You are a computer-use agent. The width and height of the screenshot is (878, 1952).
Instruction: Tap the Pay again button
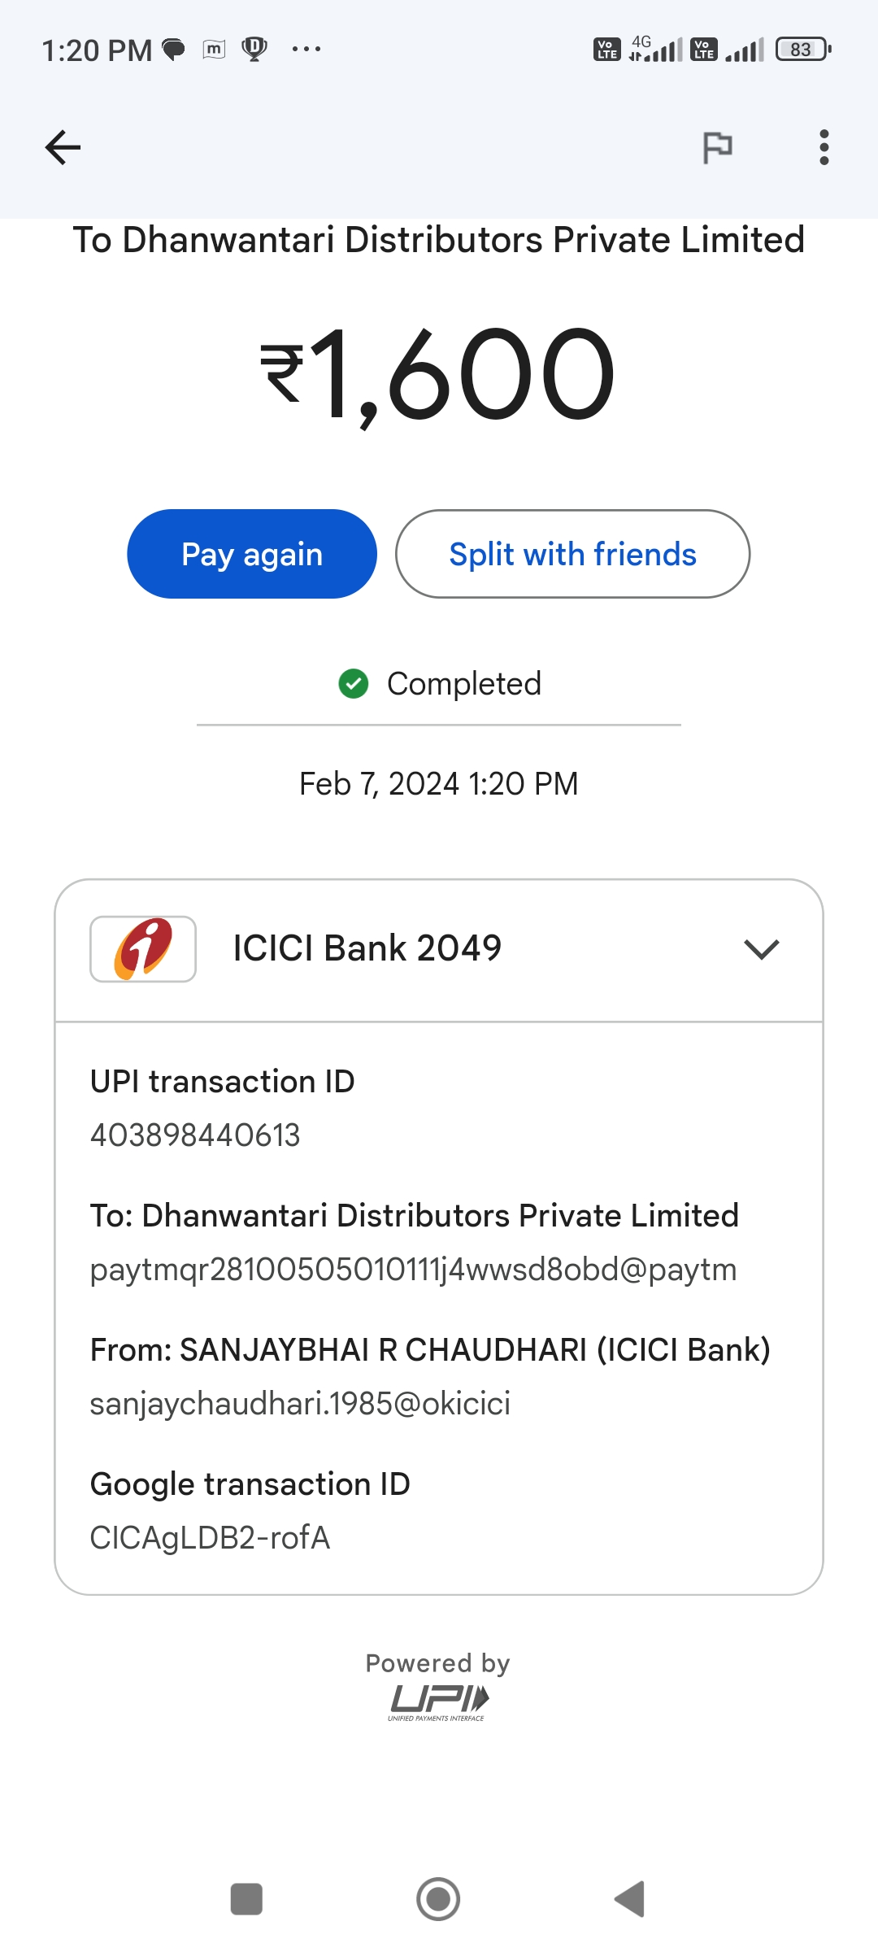tap(252, 554)
